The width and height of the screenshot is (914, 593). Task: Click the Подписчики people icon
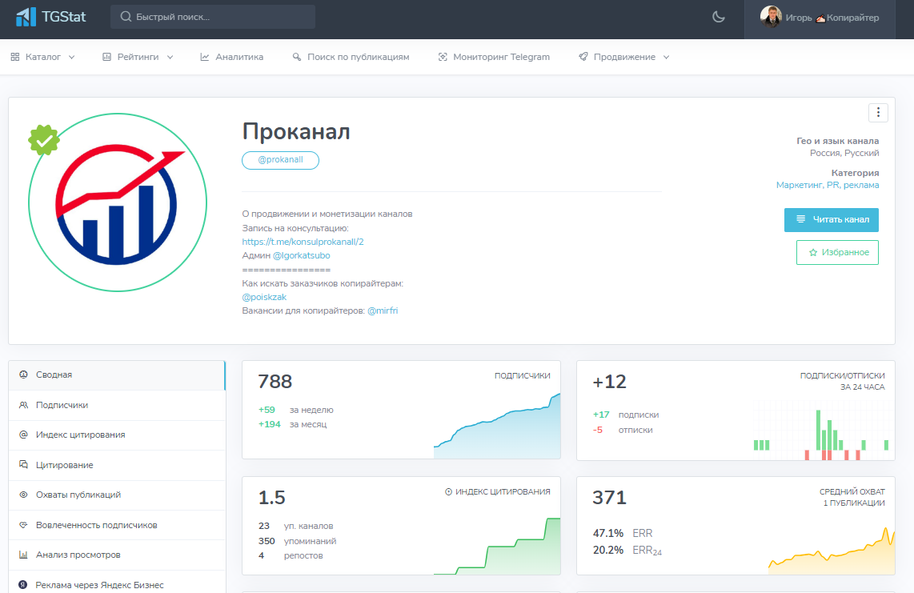point(23,405)
